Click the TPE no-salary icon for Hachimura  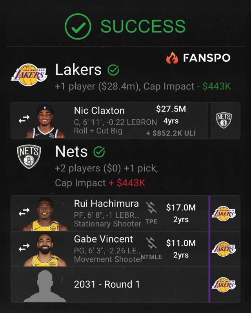[x=151, y=208]
